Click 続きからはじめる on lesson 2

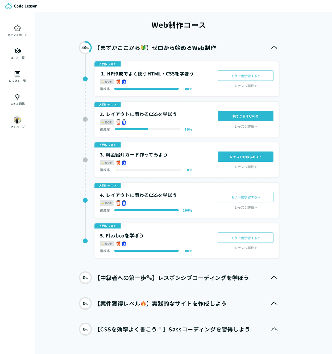click(x=245, y=116)
